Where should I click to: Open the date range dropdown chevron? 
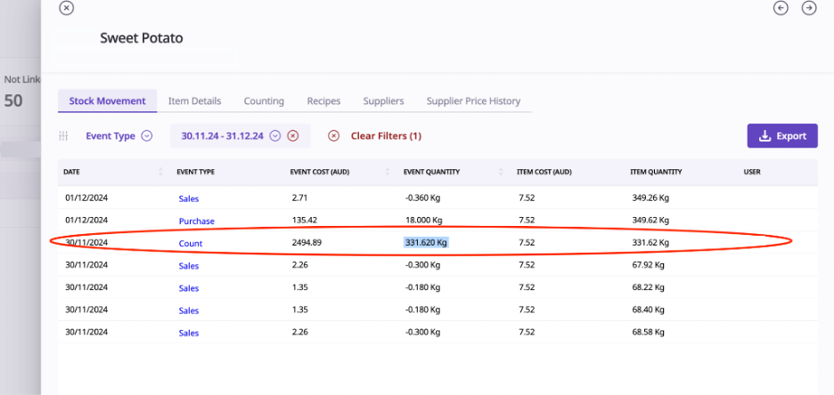click(x=275, y=136)
